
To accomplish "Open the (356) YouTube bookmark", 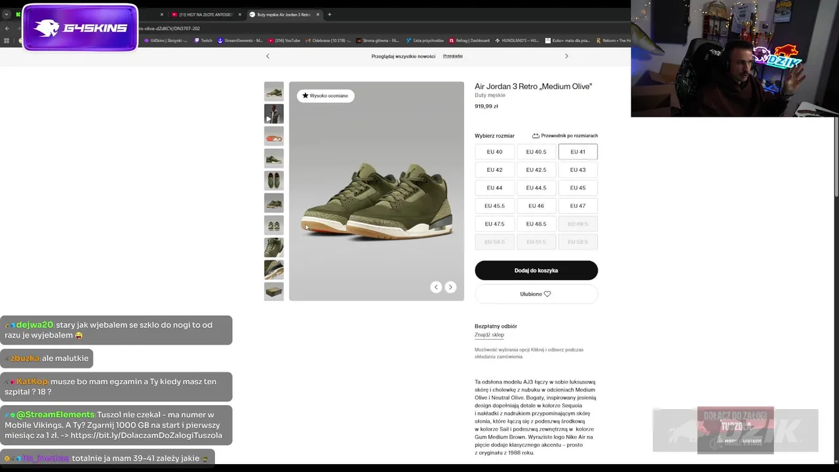I will click(284, 41).
